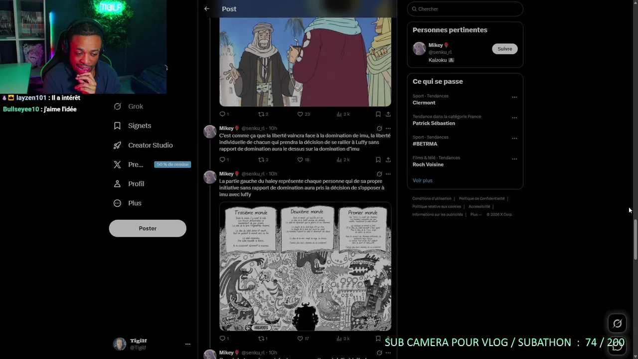Reply to the post with 23 likes
The width and height of the screenshot is (638, 359).
pyautogui.click(x=224, y=114)
